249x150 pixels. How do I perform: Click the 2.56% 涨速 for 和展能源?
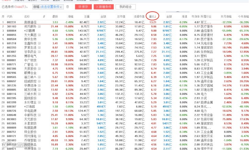[184, 127]
